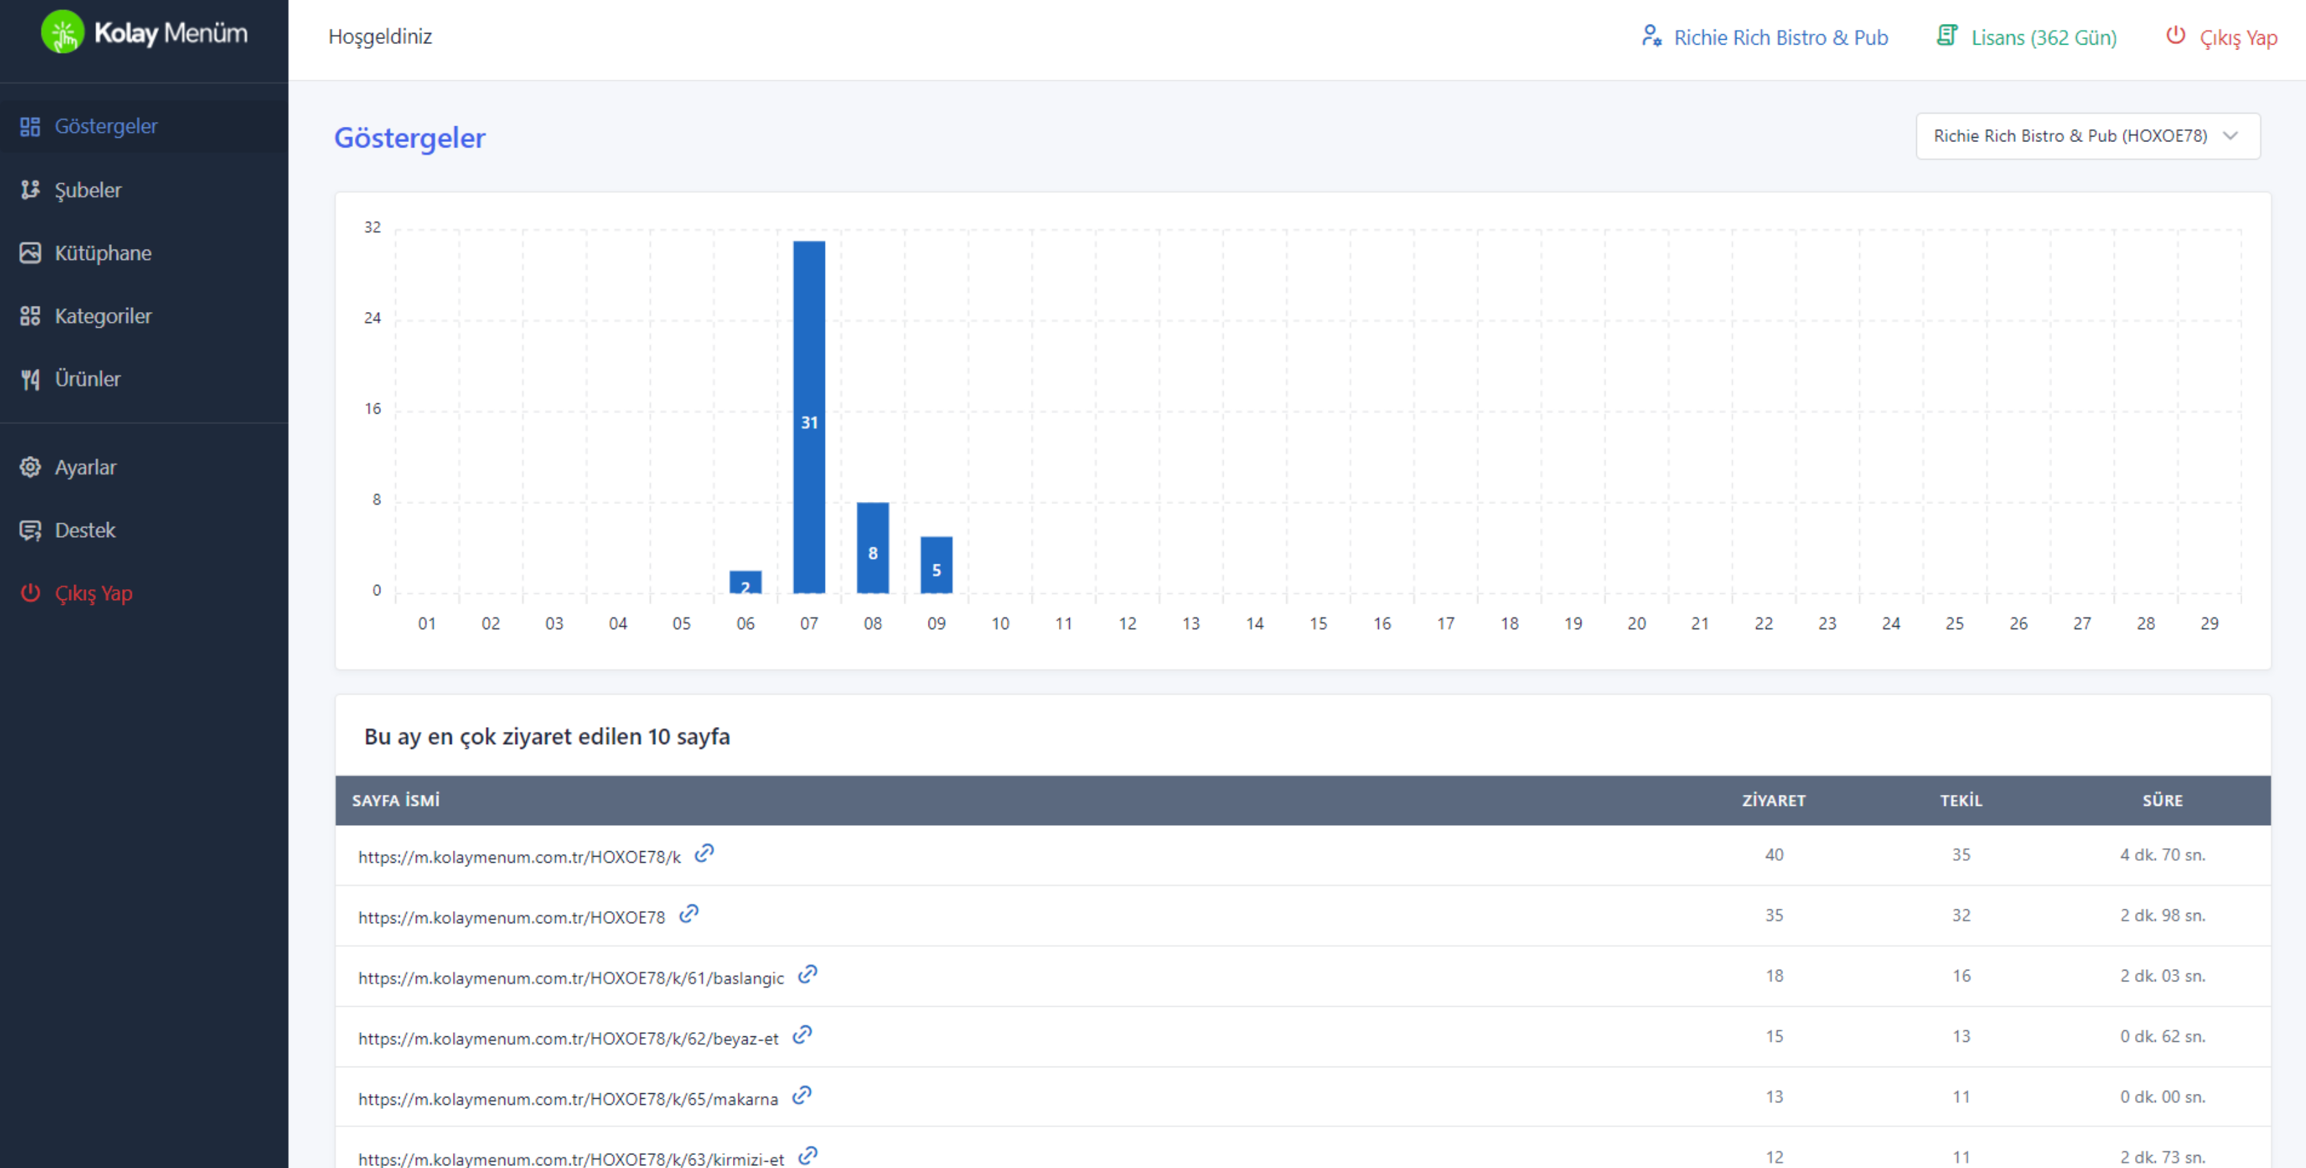Click the license document icon in header
The image size is (2306, 1168).
click(1947, 36)
